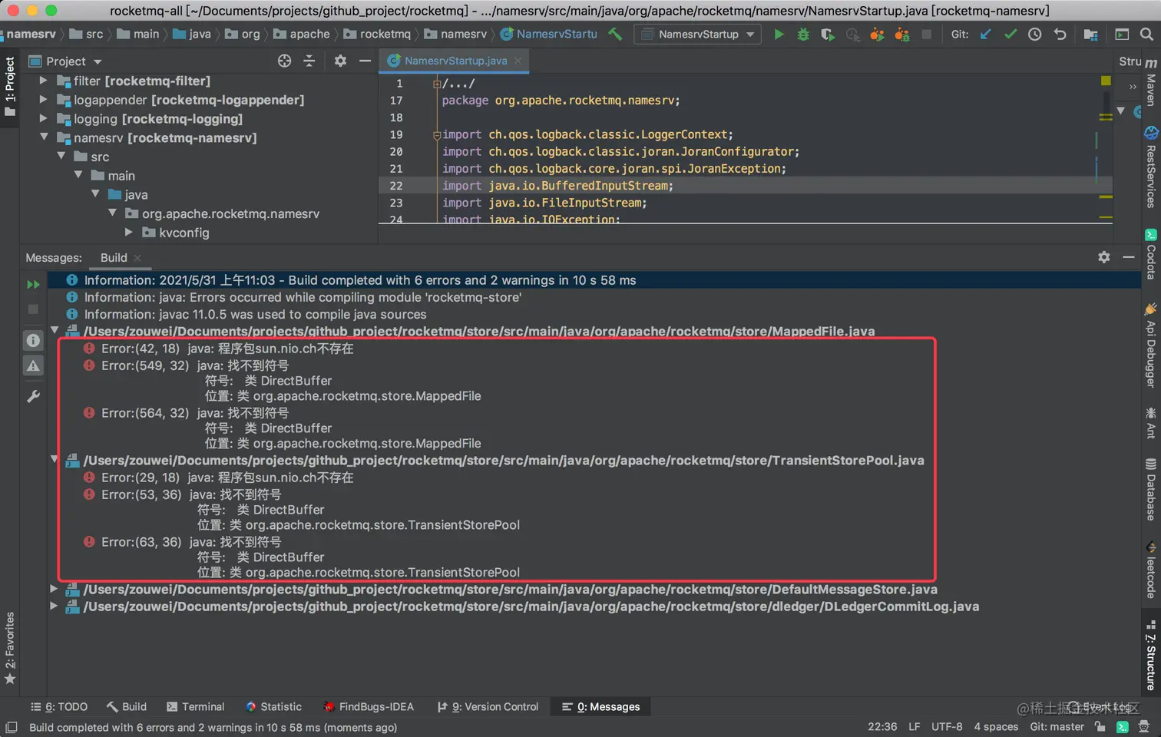Rerun the build with the double-arrow icon
Screen dimensions: 1161x737
pos(33,284)
